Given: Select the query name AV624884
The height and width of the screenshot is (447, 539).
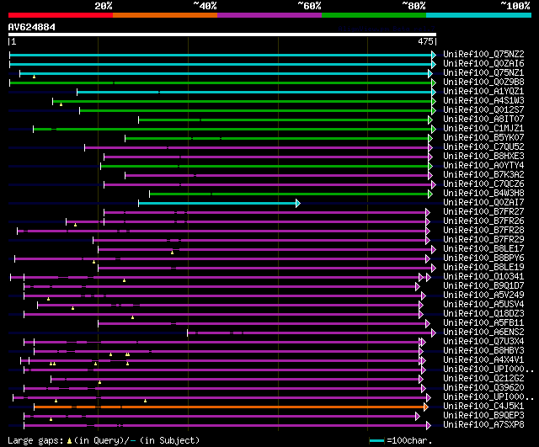Looking at the screenshot, I should click(32, 27).
